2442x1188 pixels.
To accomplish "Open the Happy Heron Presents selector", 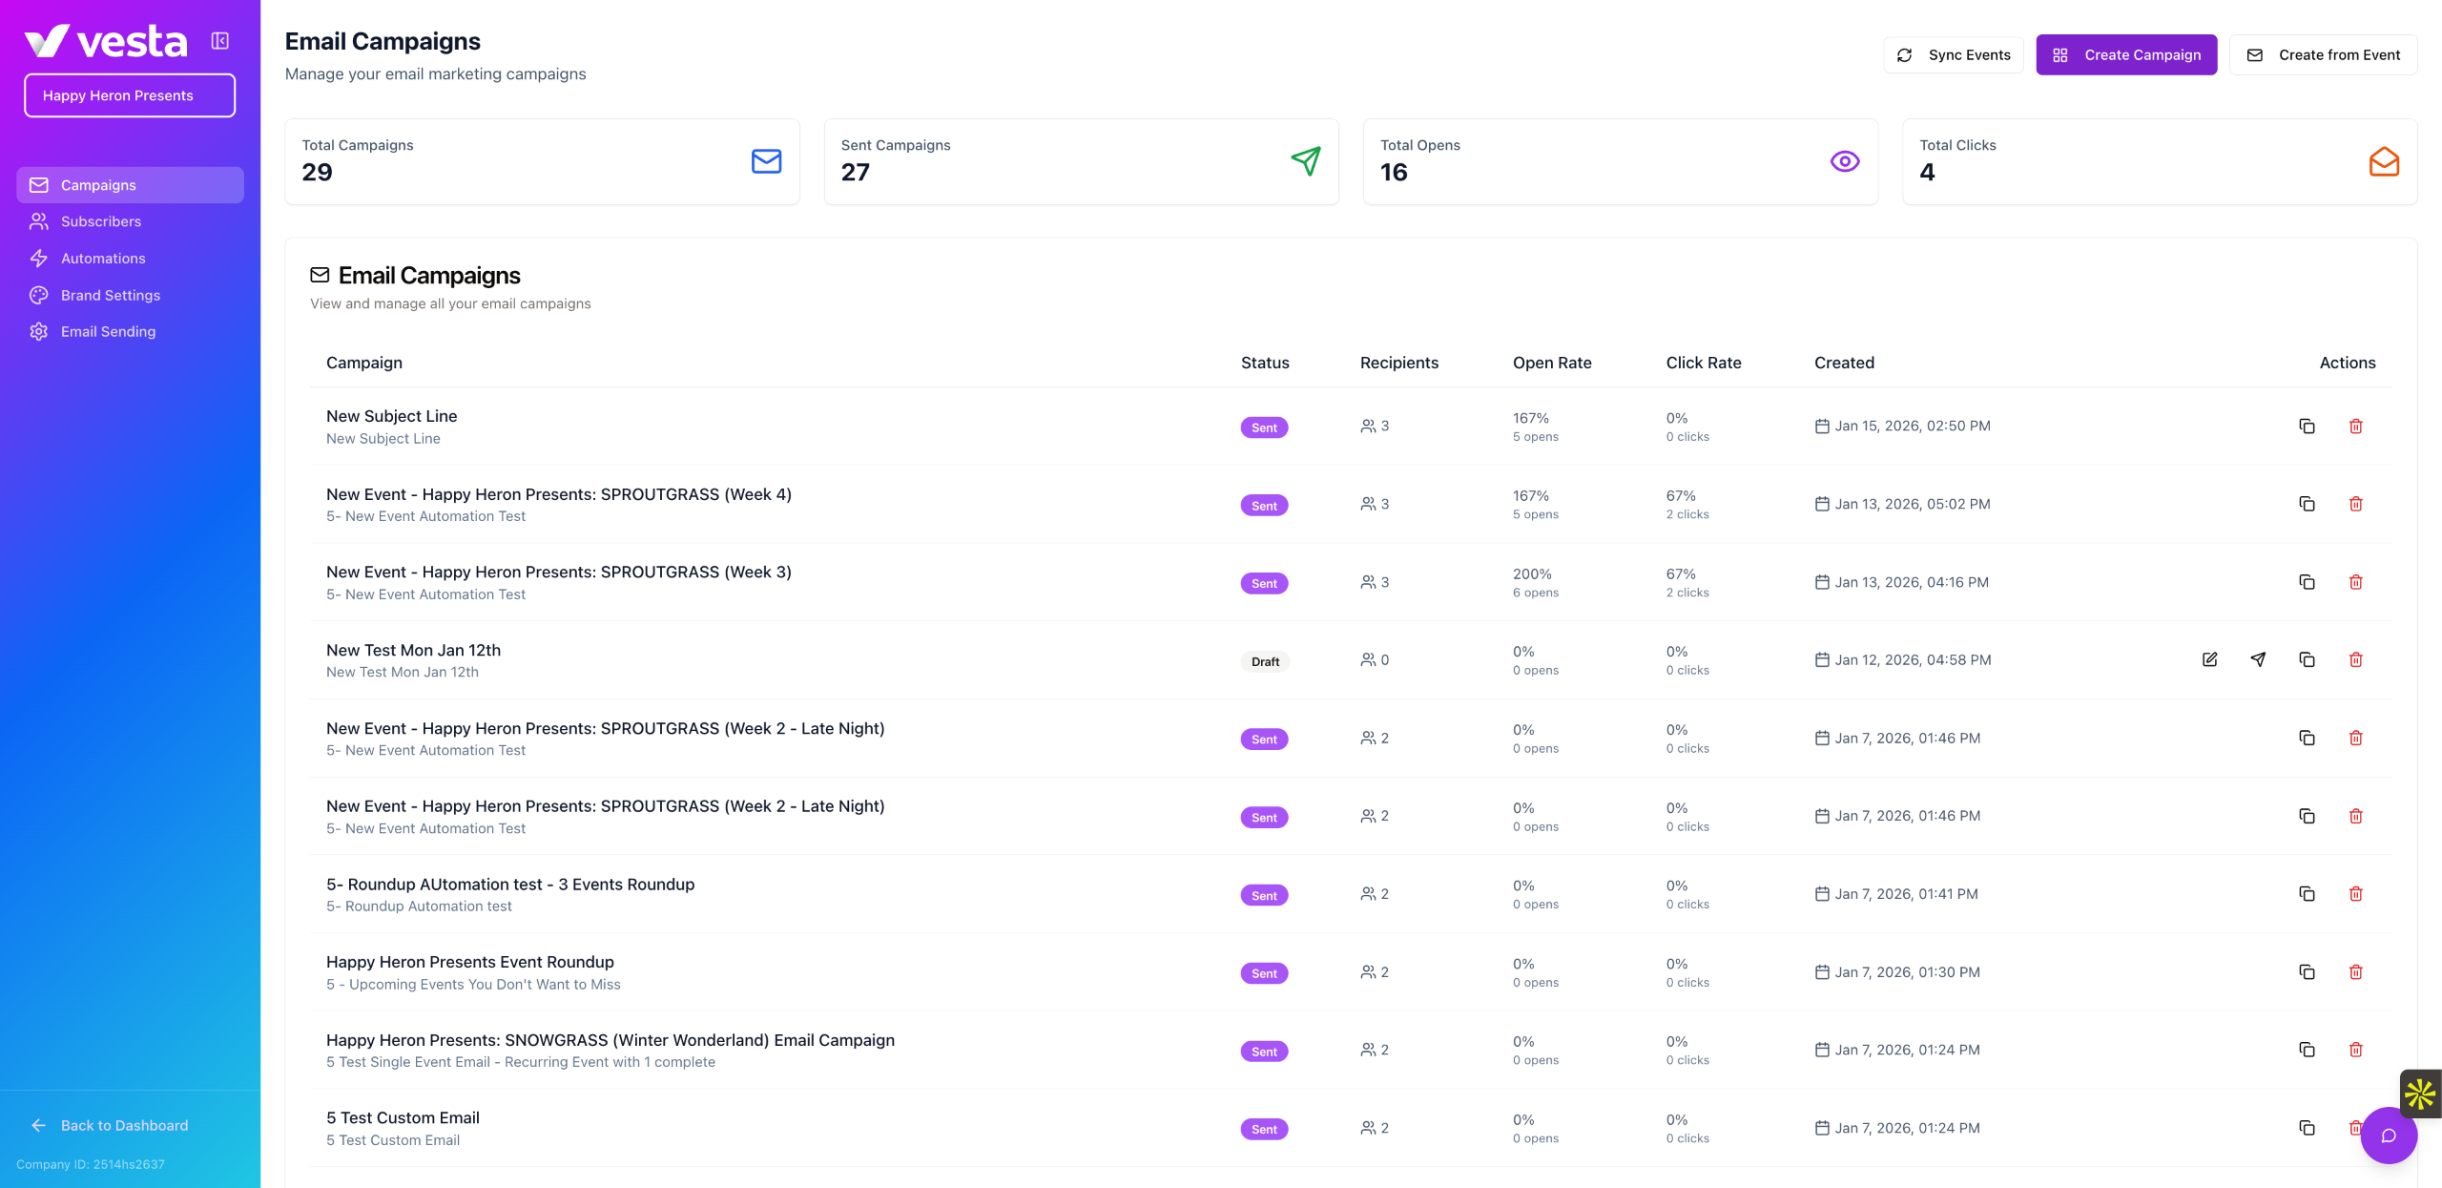I will click(130, 95).
